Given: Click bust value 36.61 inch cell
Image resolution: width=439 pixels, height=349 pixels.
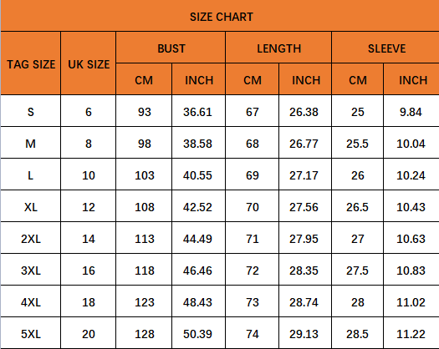Looking at the screenshot, I should 198,111.
